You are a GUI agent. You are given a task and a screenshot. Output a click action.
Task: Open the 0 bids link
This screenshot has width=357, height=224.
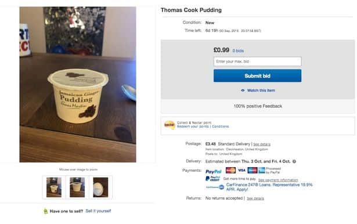[238, 50]
